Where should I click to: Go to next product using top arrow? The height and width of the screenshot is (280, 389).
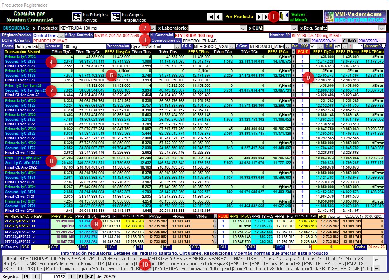pyautogui.click(x=259, y=17)
